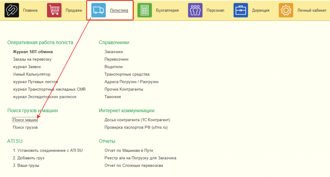Open Отчет по Машинам в Пути
330x177 pixels.
(x=129, y=150)
